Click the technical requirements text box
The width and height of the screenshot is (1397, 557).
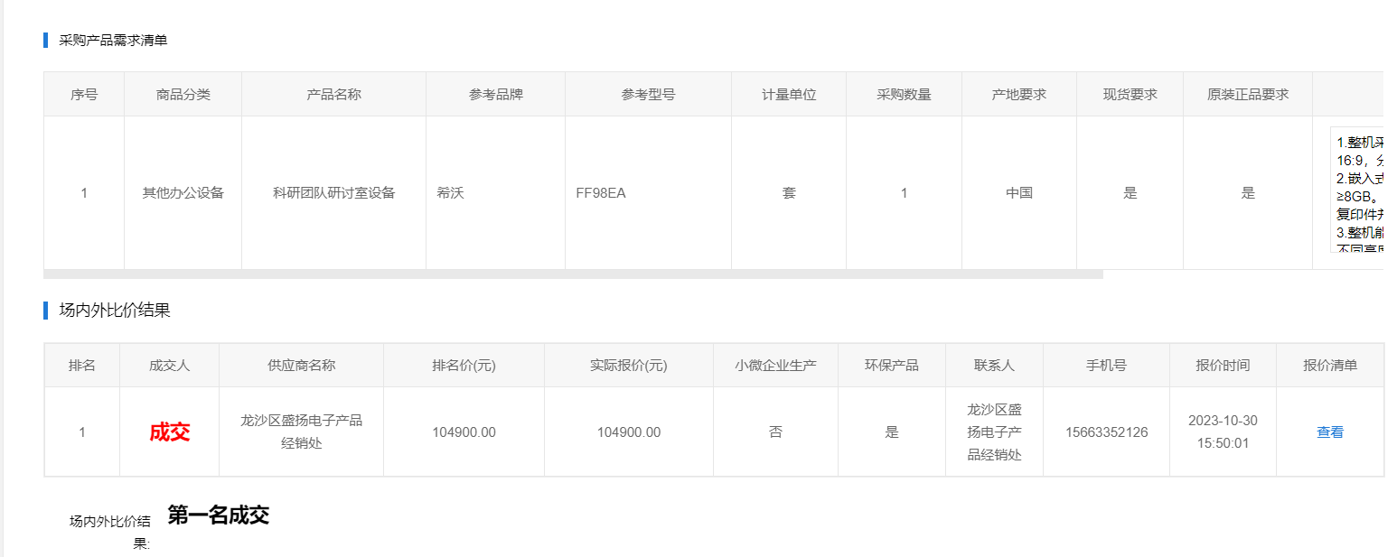(1358, 191)
